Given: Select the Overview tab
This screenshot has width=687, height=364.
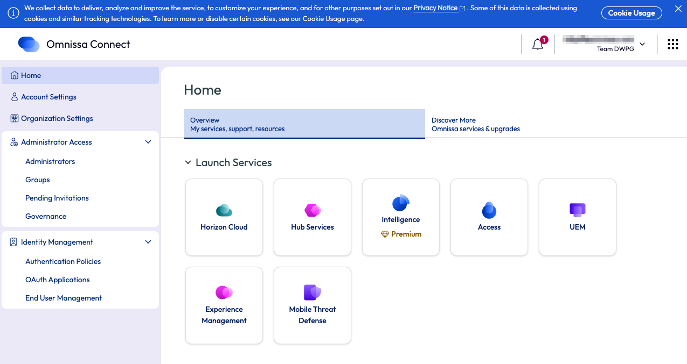Looking at the screenshot, I should pyautogui.click(x=304, y=124).
